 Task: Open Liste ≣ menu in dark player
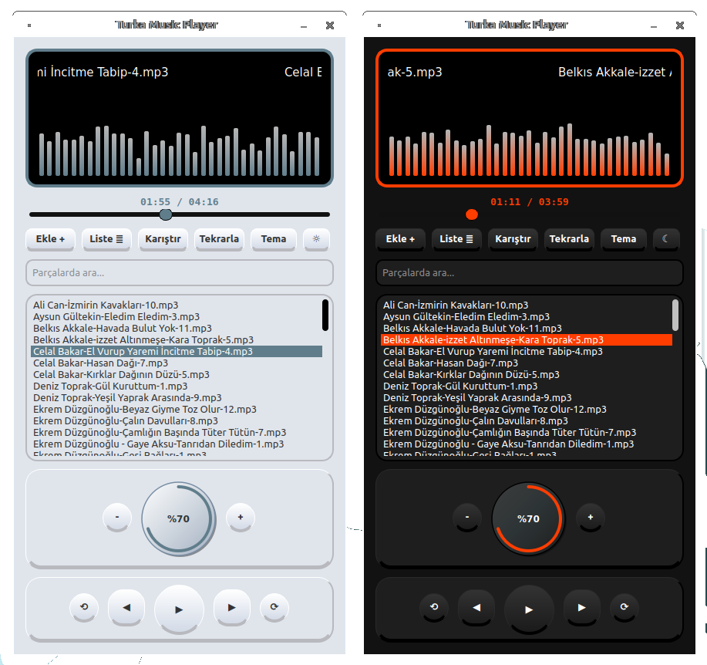[457, 239]
